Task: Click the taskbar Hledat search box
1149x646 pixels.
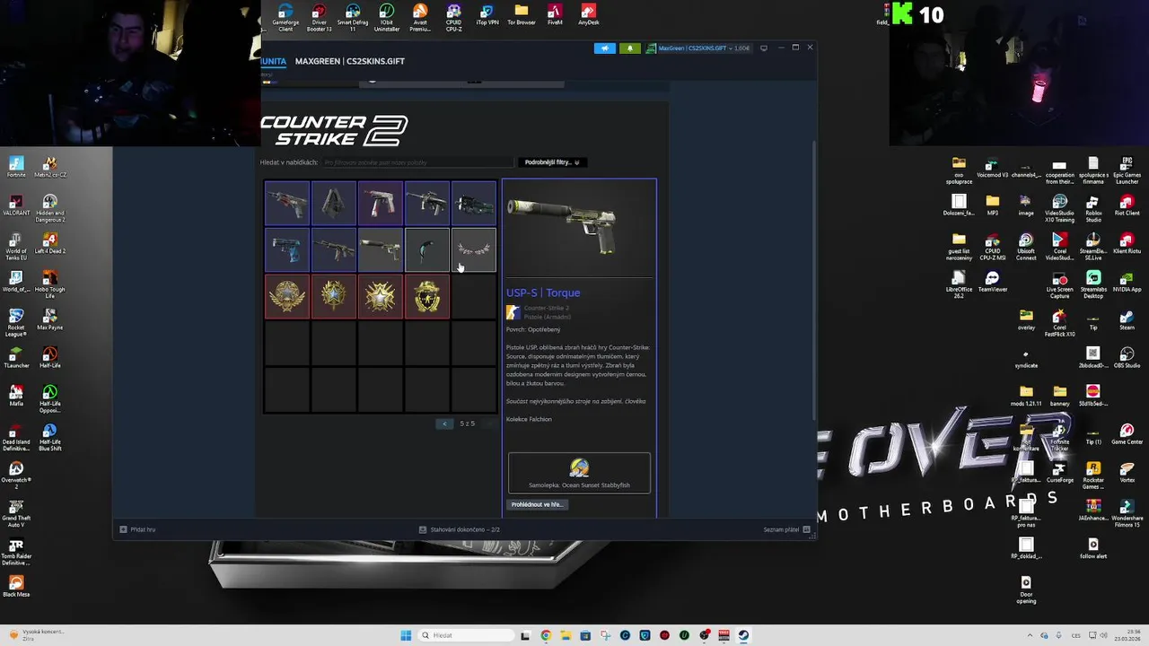Action: point(465,635)
